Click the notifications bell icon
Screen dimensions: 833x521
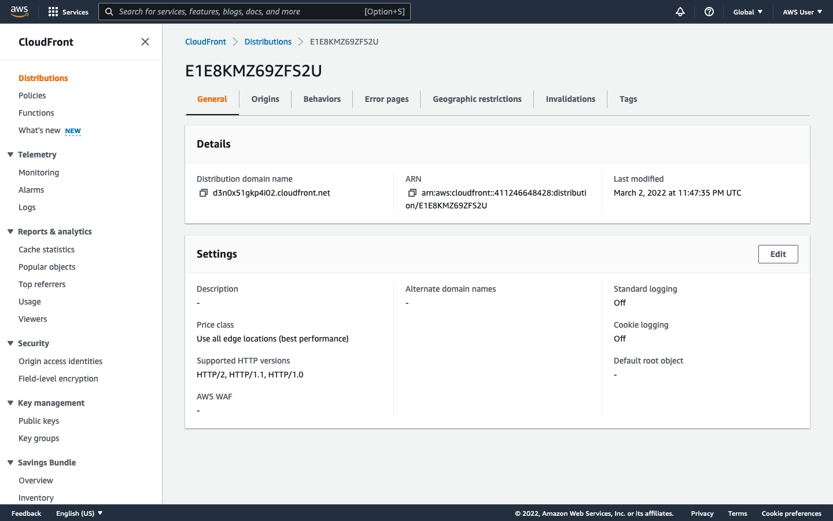coord(680,12)
